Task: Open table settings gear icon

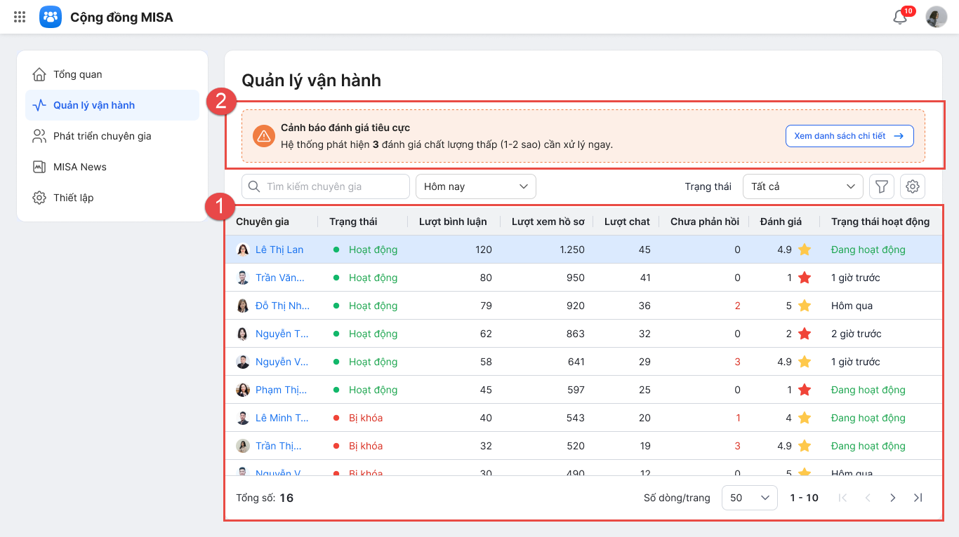Action: click(x=913, y=186)
